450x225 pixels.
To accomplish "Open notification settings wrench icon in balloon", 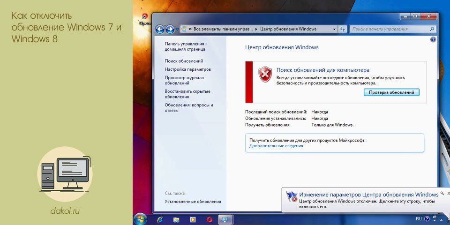I will tap(442, 193).
